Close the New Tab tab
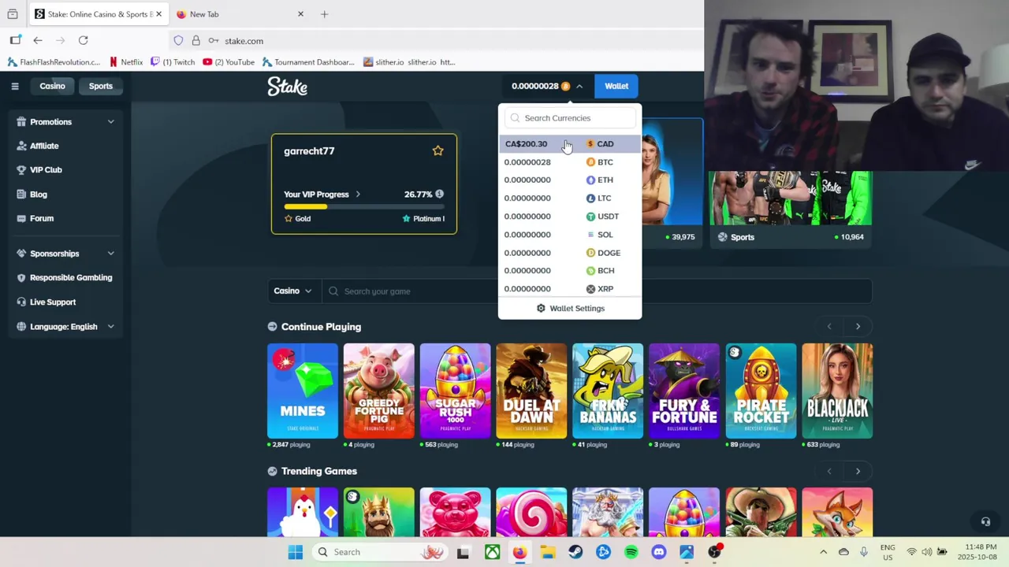The width and height of the screenshot is (1009, 567). click(300, 14)
